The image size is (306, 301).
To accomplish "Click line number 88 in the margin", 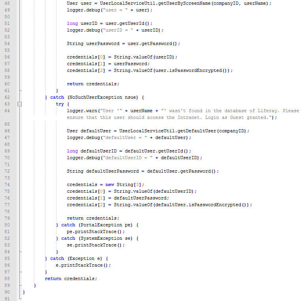I will tap(7, 278).
